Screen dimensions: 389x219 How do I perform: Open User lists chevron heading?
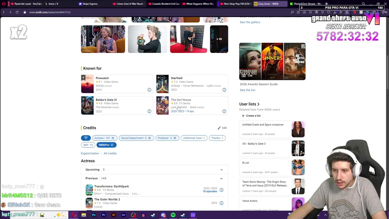tap(249, 104)
